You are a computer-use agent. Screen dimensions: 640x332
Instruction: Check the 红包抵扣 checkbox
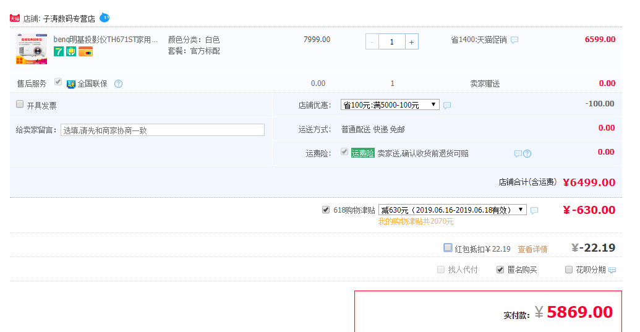(448, 247)
